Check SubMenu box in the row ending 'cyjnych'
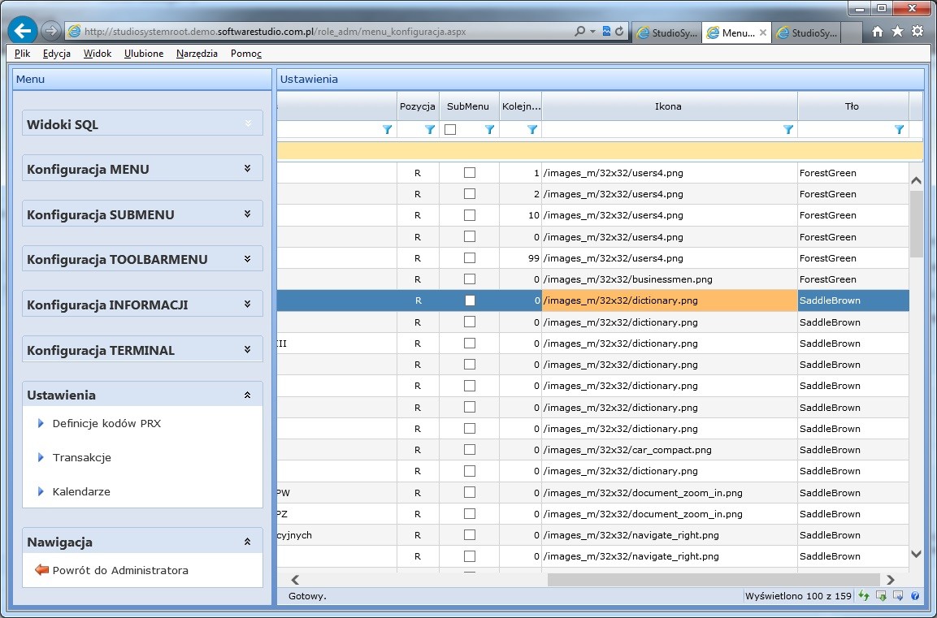Screen dimensions: 937x618 click(470, 535)
